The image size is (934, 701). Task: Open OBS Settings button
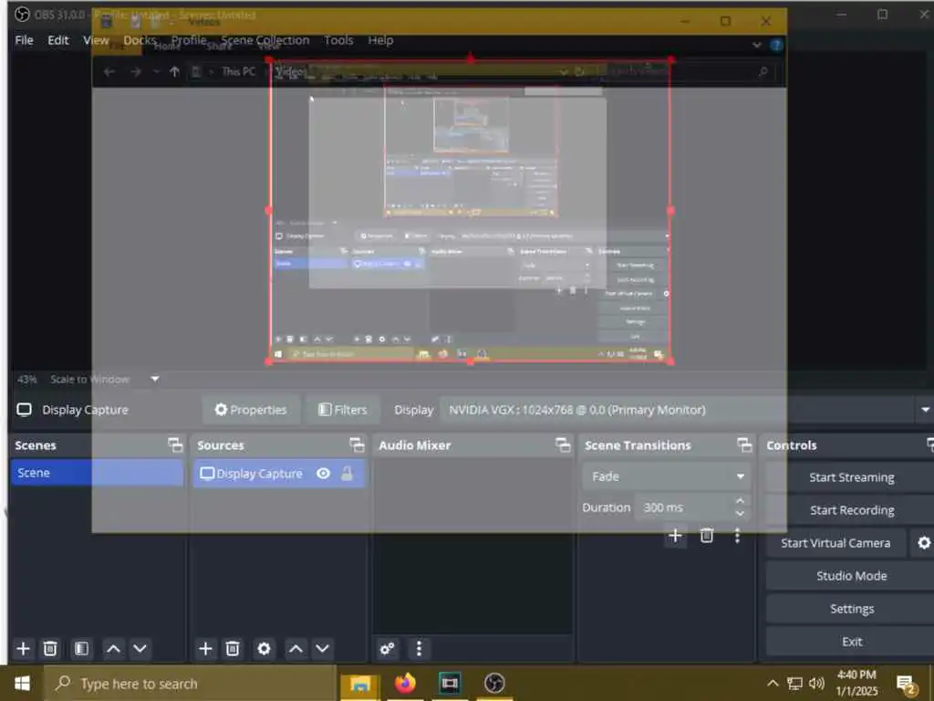click(x=851, y=609)
